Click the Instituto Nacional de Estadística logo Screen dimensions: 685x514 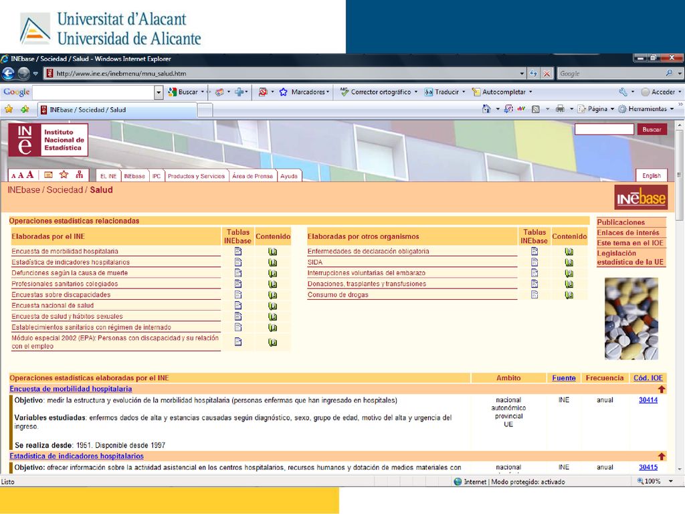(x=48, y=140)
